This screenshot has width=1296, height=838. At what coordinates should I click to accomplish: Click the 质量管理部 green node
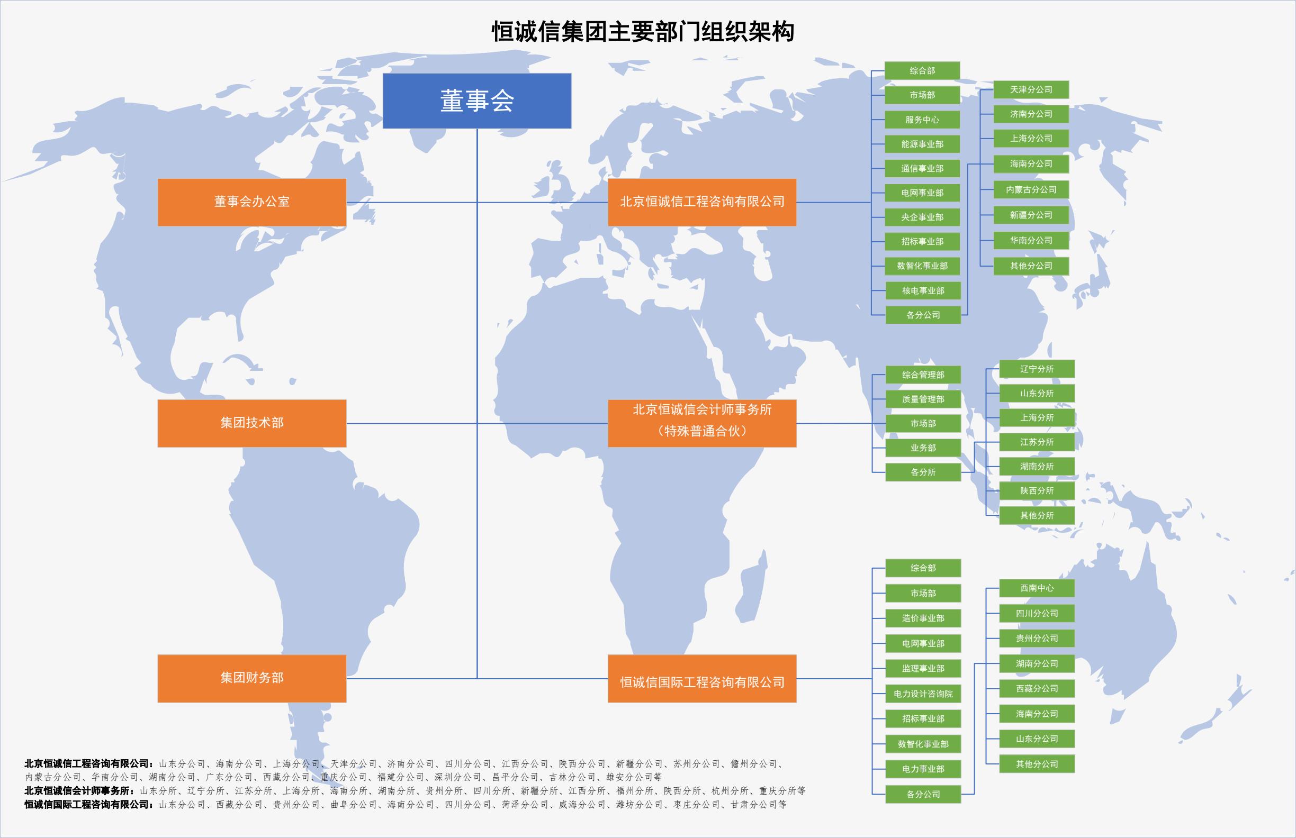pos(924,400)
